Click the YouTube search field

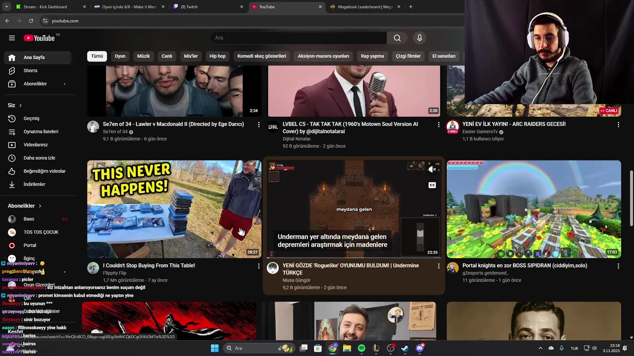click(298, 38)
